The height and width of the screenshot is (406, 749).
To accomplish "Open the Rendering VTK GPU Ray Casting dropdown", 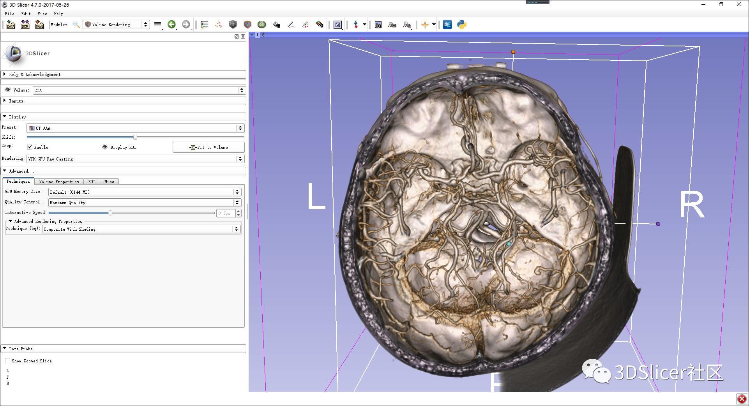I will (x=135, y=159).
